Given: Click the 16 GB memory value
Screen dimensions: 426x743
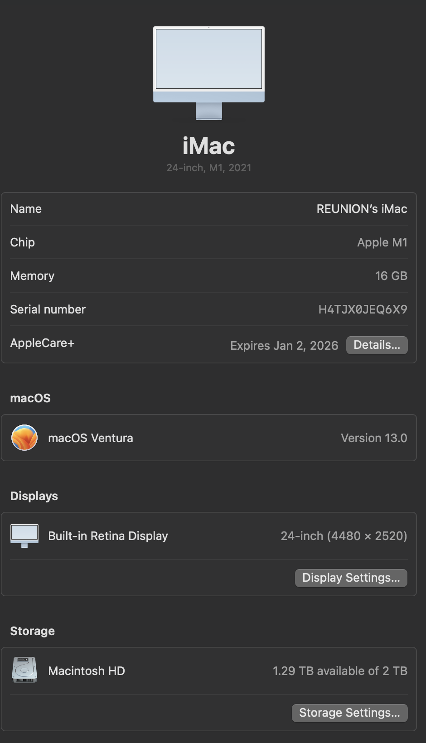Looking at the screenshot, I should [391, 276].
